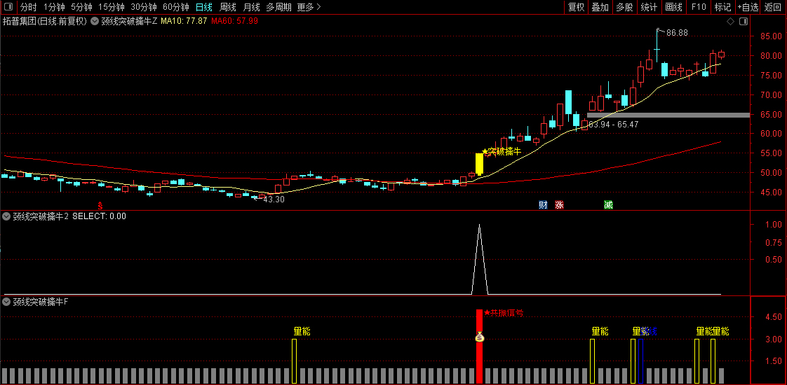
Task: Click the 标记 mark button
Action: [722, 7]
